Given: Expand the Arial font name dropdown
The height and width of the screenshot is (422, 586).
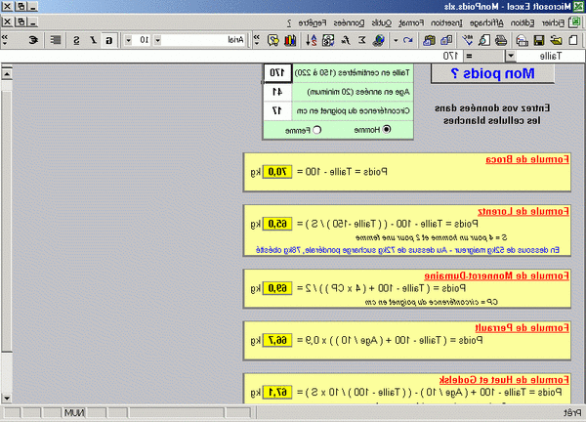Looking at the screenshot, I should (157, 40).
